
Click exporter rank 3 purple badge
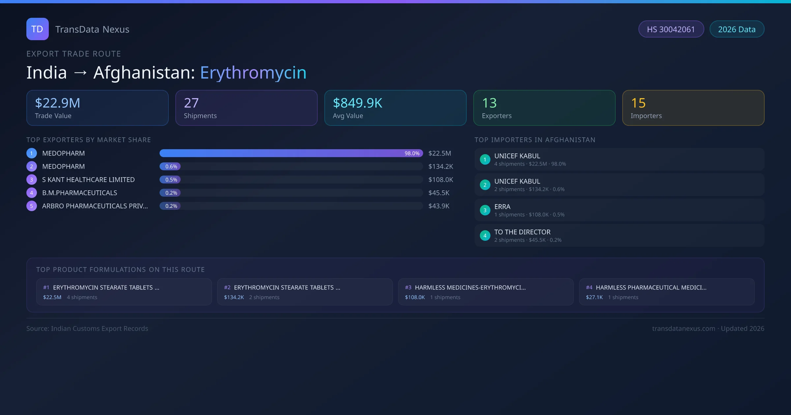32,180
